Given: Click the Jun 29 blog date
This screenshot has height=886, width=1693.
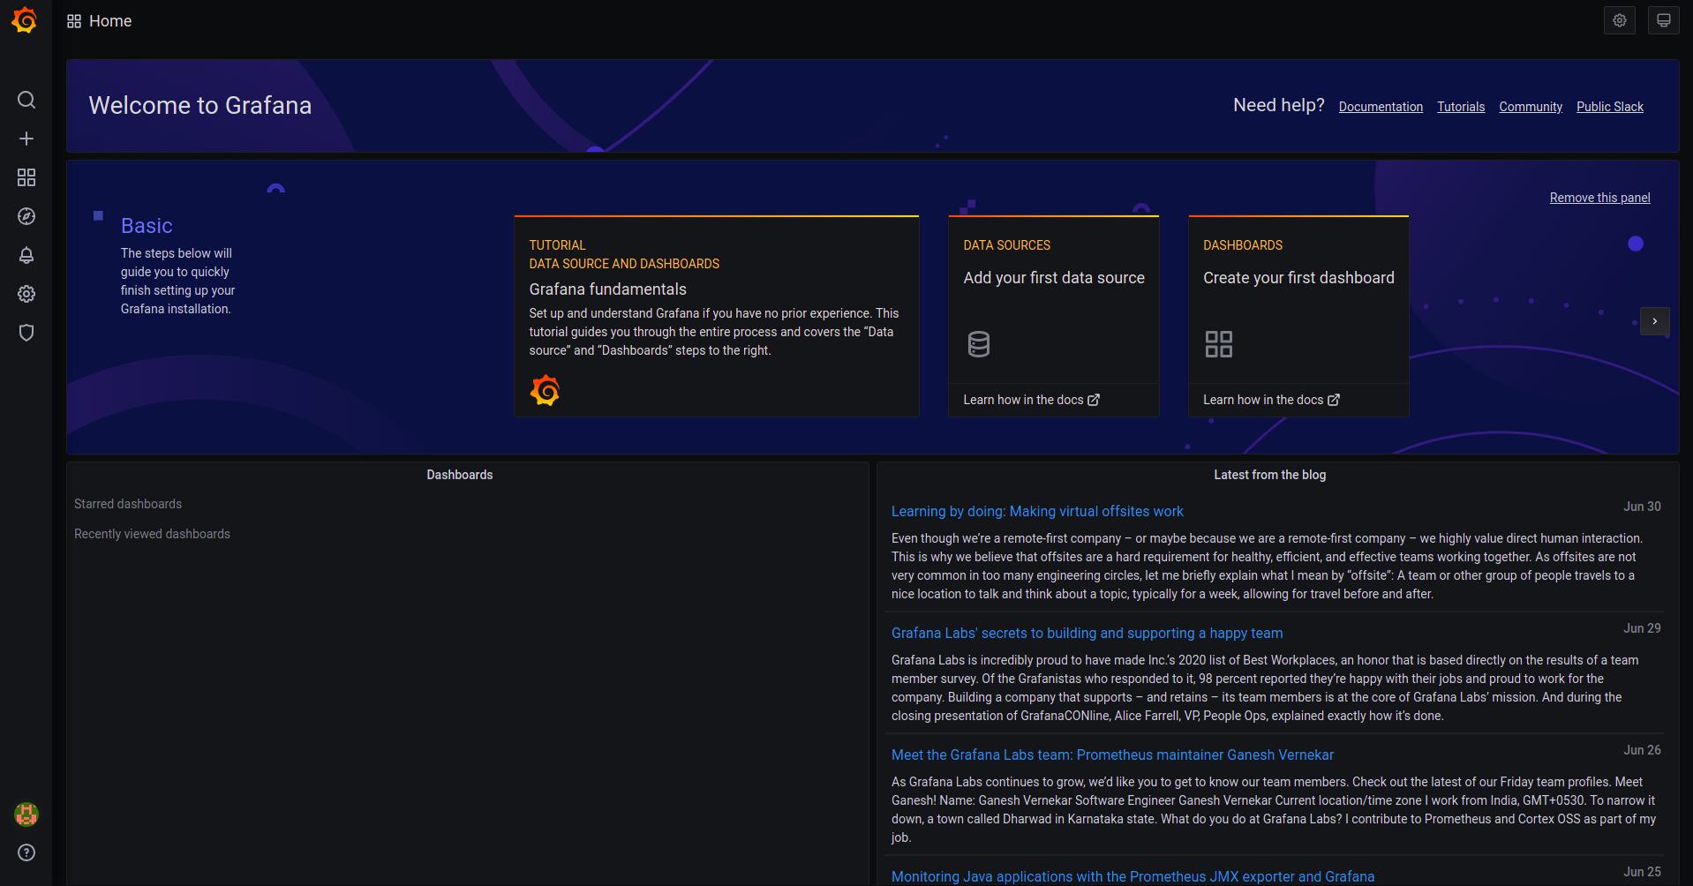Looking at the screenshot, I should tap(1642, 628).
